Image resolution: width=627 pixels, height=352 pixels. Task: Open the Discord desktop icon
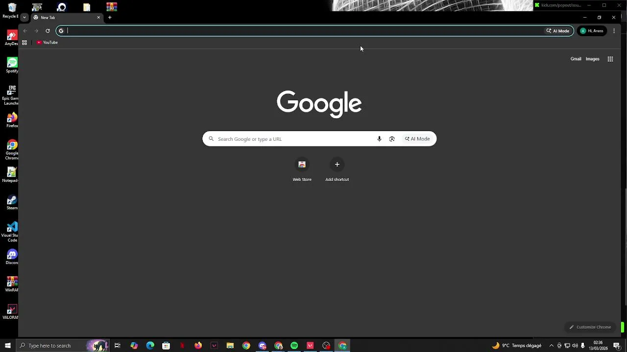(x=12, y=257)
